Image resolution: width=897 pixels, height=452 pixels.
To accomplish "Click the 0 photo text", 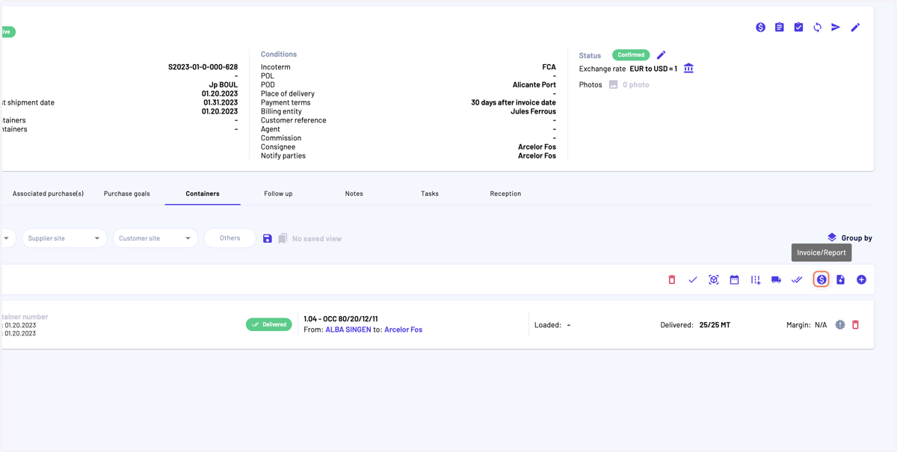I will tap(636, 85).
